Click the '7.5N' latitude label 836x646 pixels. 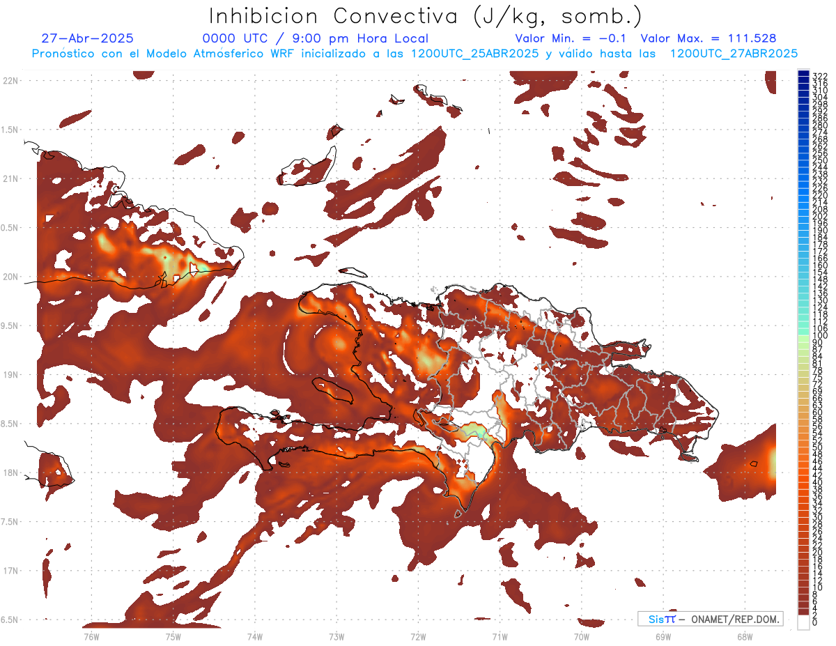coord(10,522)
